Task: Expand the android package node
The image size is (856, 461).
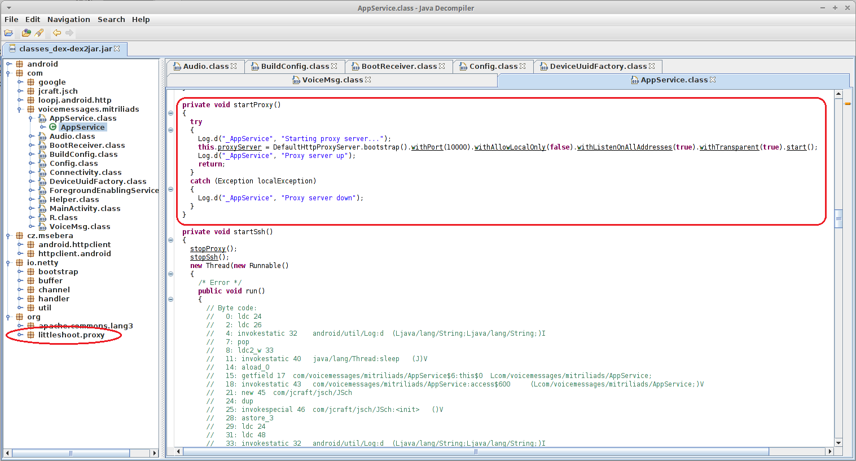Action: [9, 64]
